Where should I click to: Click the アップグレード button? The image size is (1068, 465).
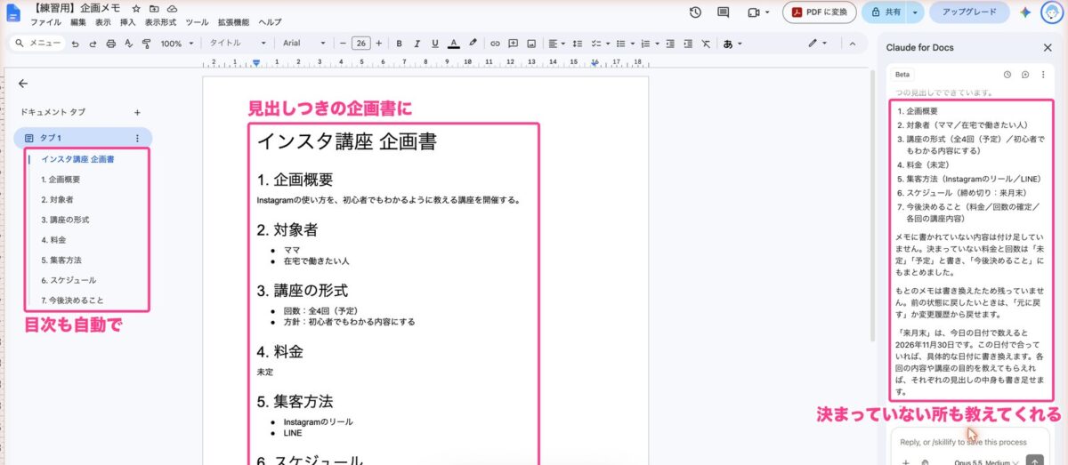pyautogui.click(x=969, y=12)
